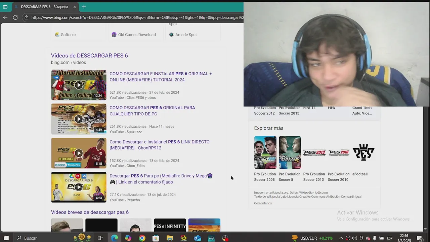The height and width of the screenshot is (242, 430).
Task: Go back to the previous page
Action: pyautogui.click(x=5, y=17)
